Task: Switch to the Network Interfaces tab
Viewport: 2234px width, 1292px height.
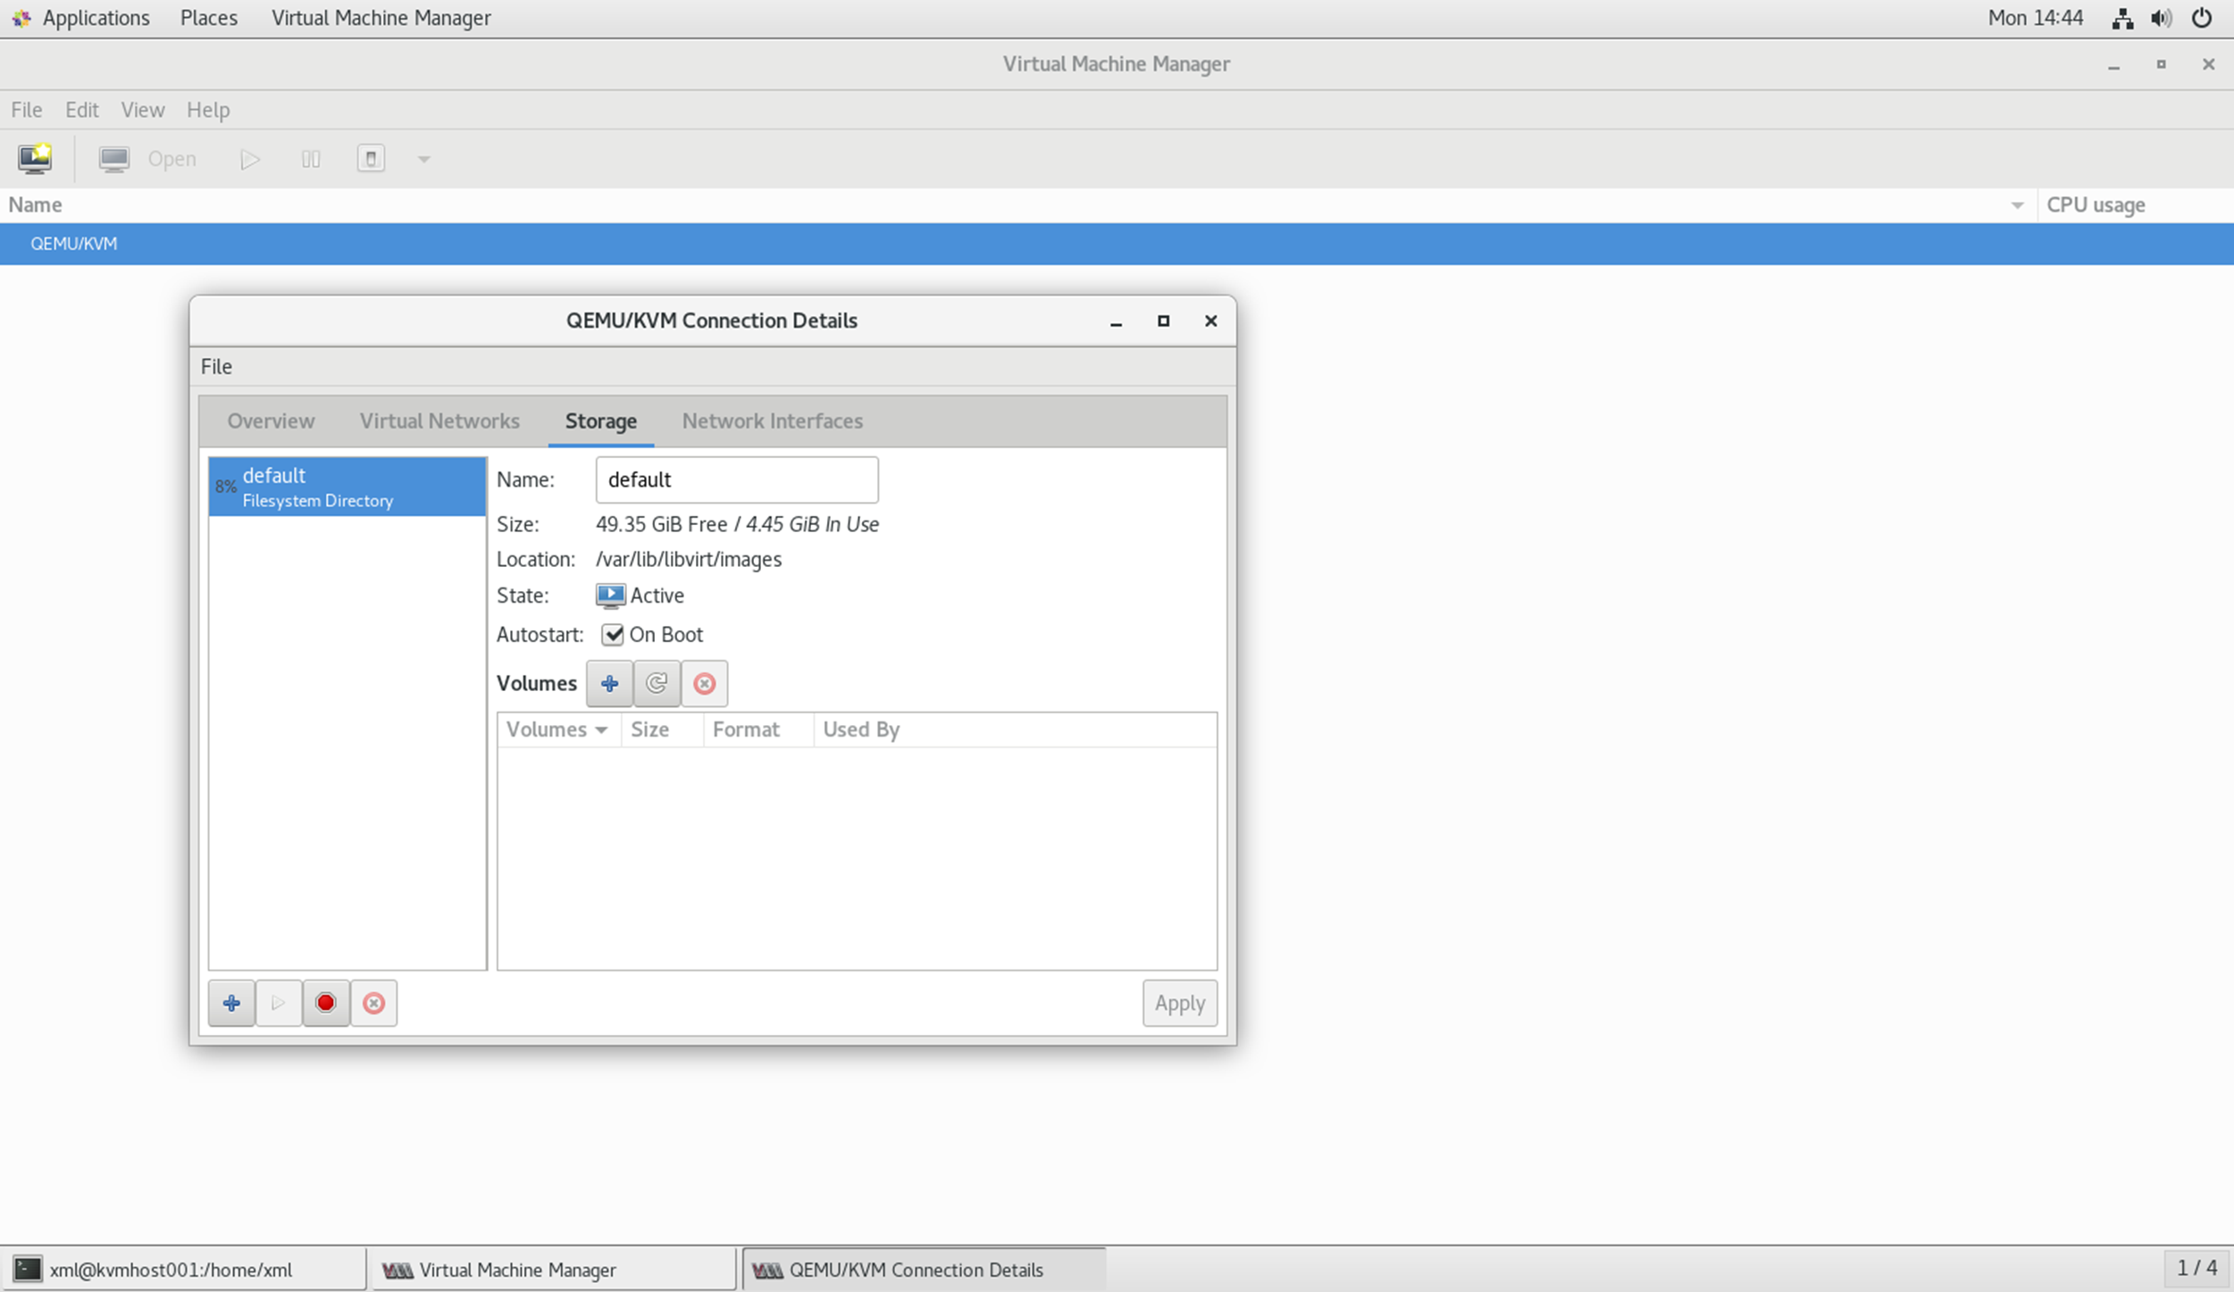Action: pyautogui.click(x=774, y=420)
